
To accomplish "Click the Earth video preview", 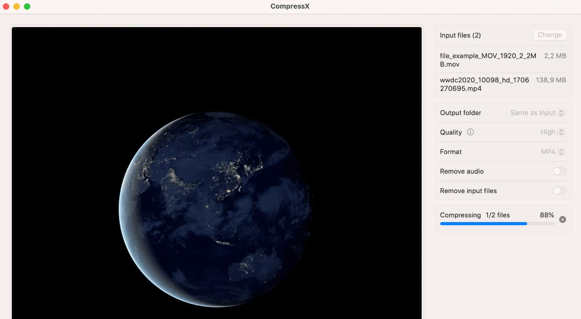I will (x=216, y=173).
